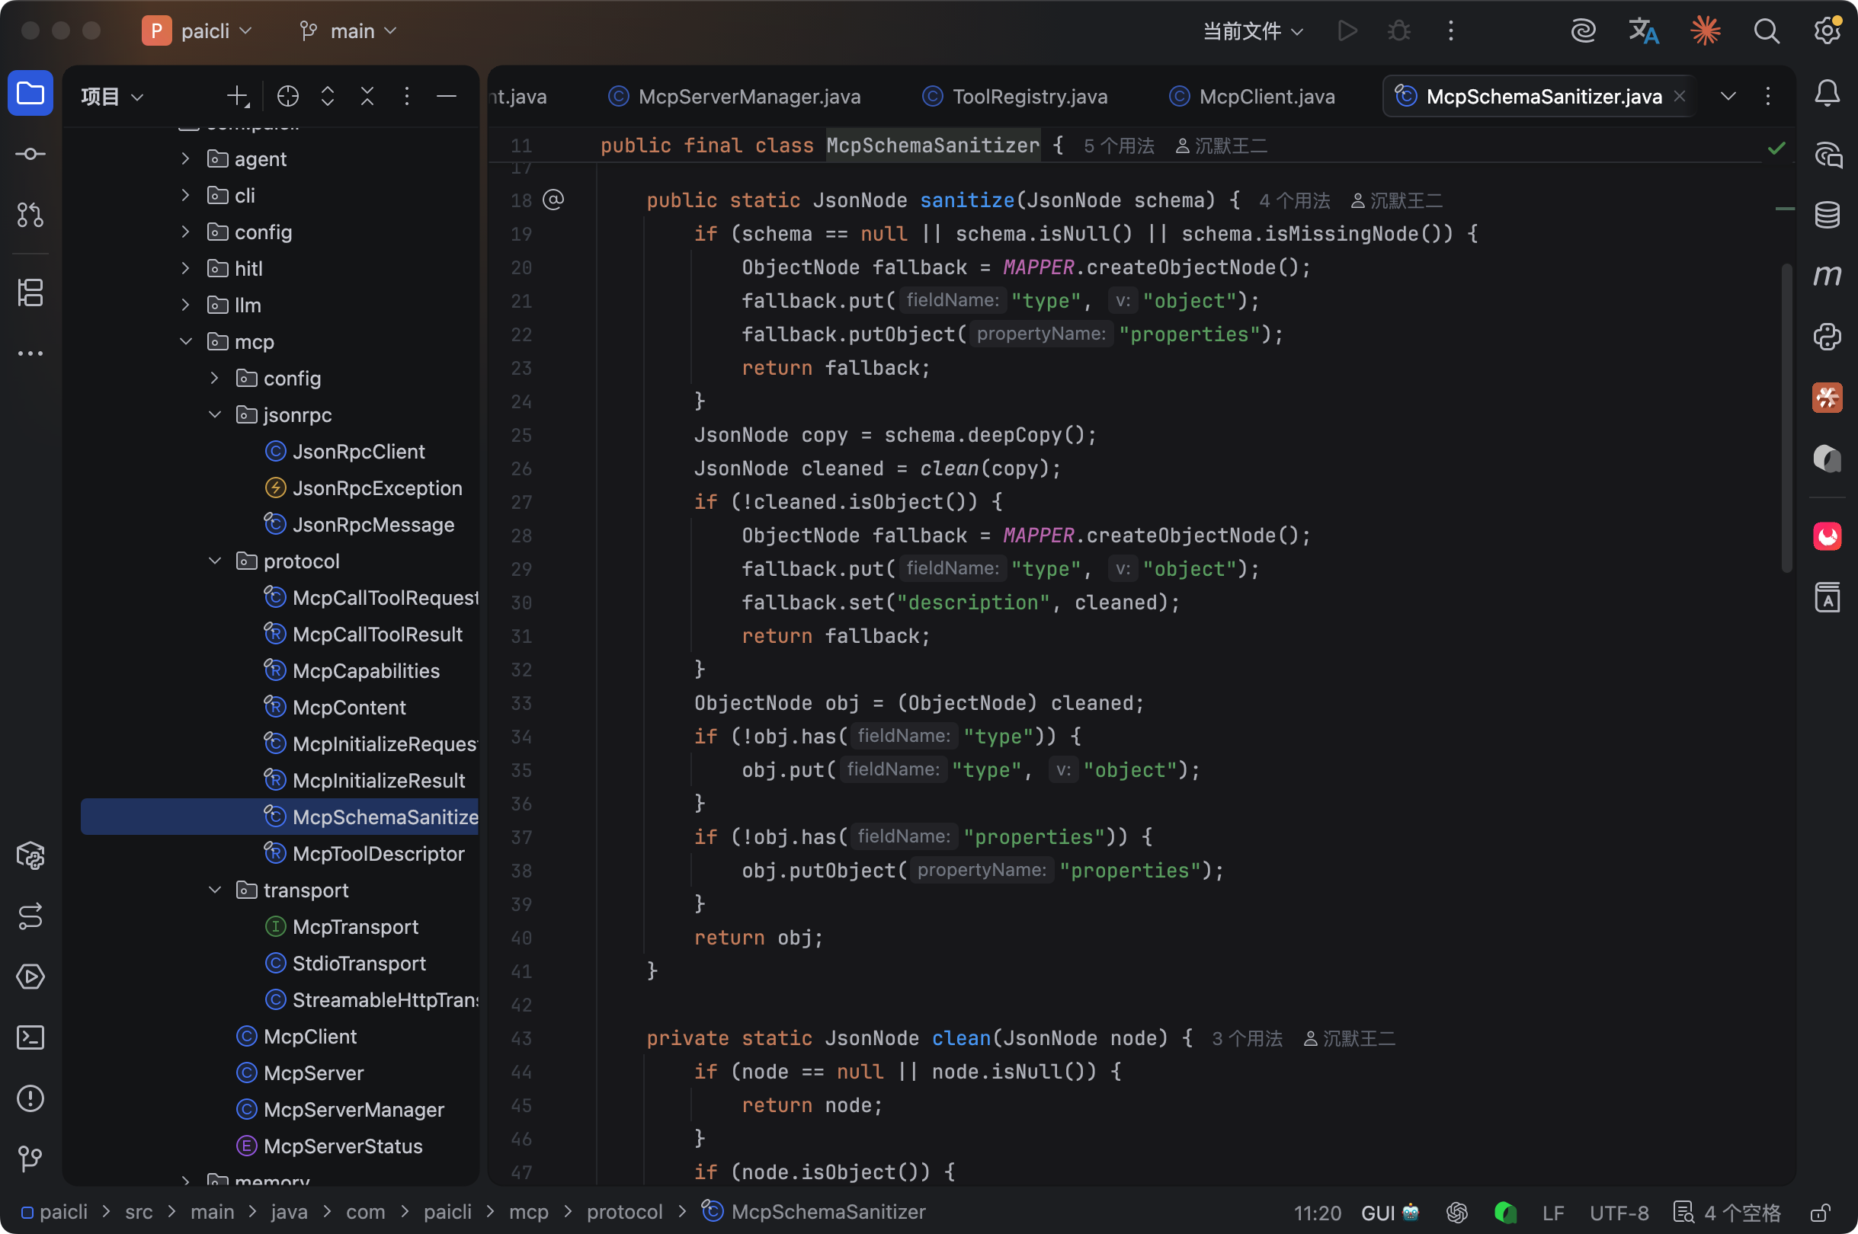Viewport: 1858px width, 1234px height.
Task: Open the Run tool window
Action: 30,977
